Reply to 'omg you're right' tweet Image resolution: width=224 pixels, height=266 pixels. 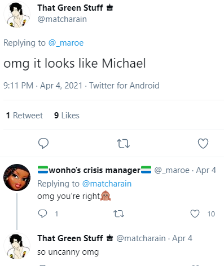42,214
